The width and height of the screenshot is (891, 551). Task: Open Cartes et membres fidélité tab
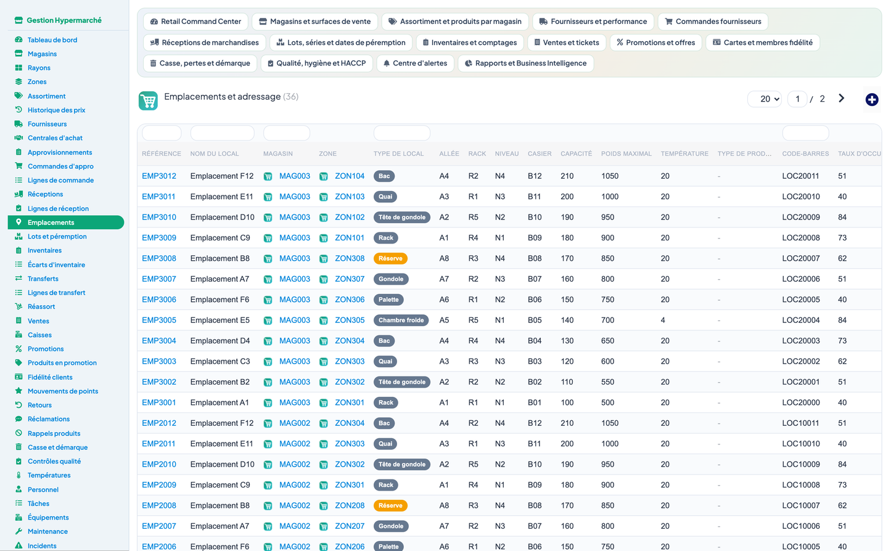click(763, 43)
